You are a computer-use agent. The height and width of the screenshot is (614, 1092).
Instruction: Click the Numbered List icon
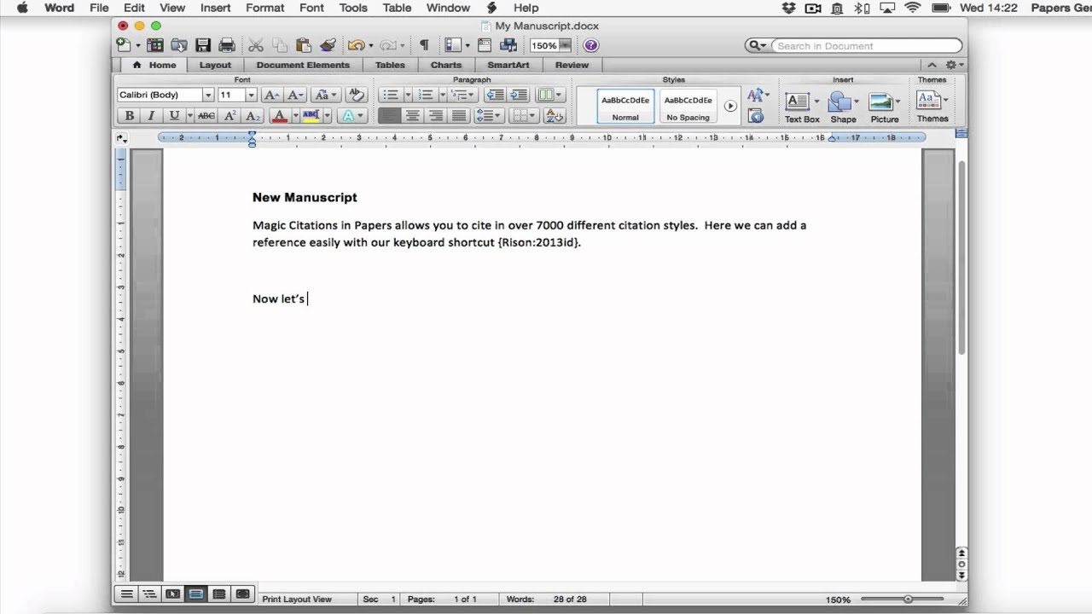pos(426,95)
